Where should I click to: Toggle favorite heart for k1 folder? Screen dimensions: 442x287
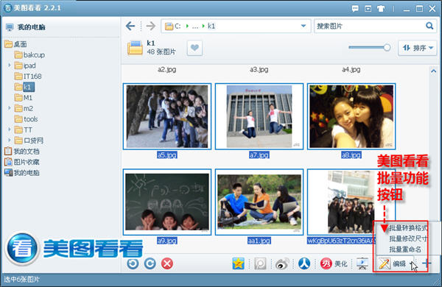(194, 48)
